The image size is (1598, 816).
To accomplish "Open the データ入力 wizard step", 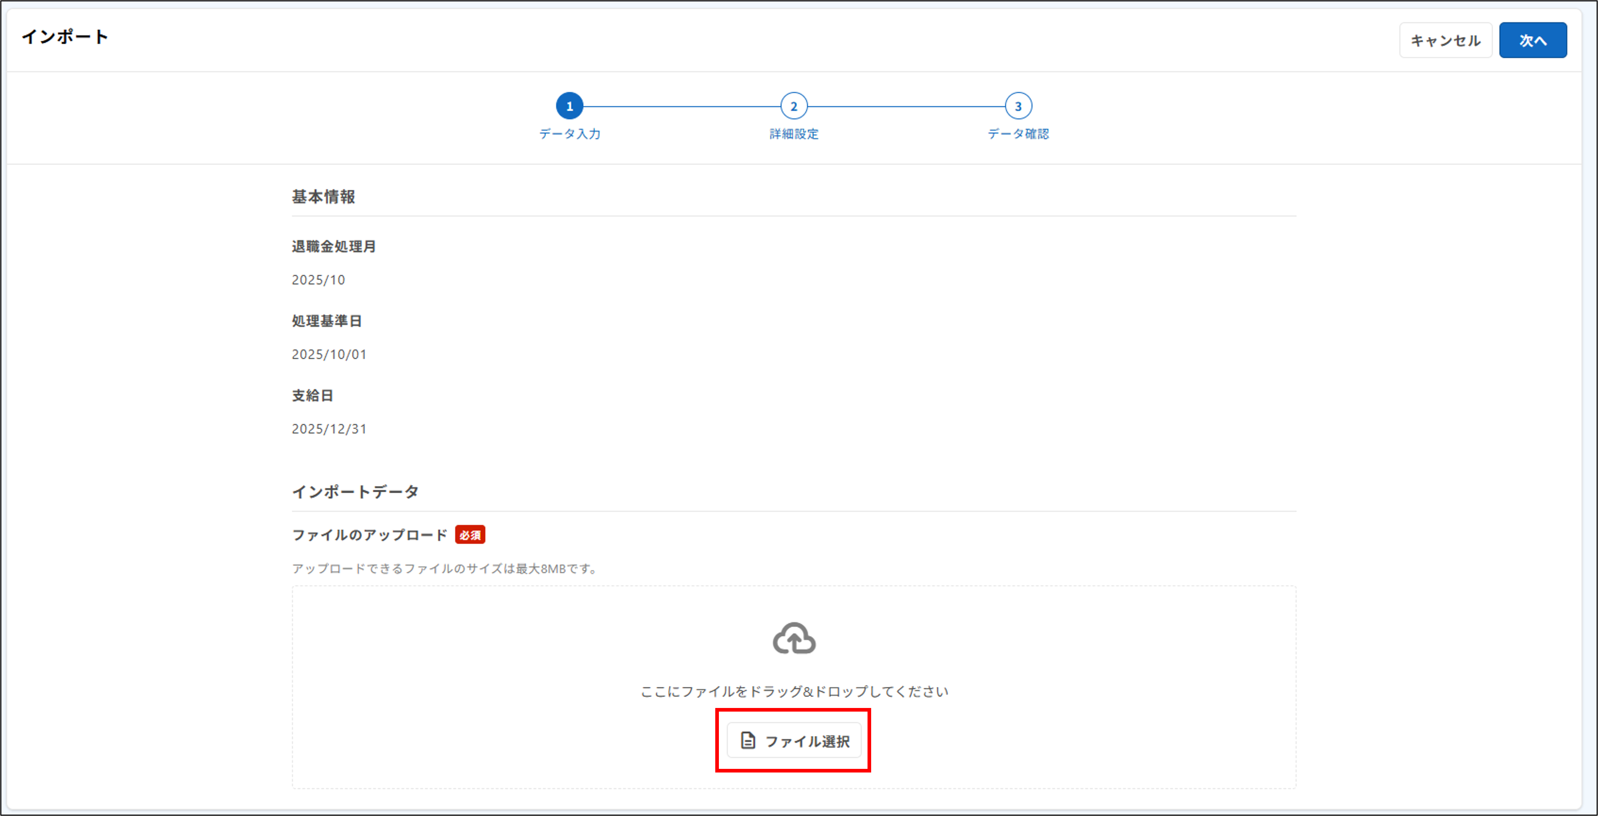I will coord(570,134).
